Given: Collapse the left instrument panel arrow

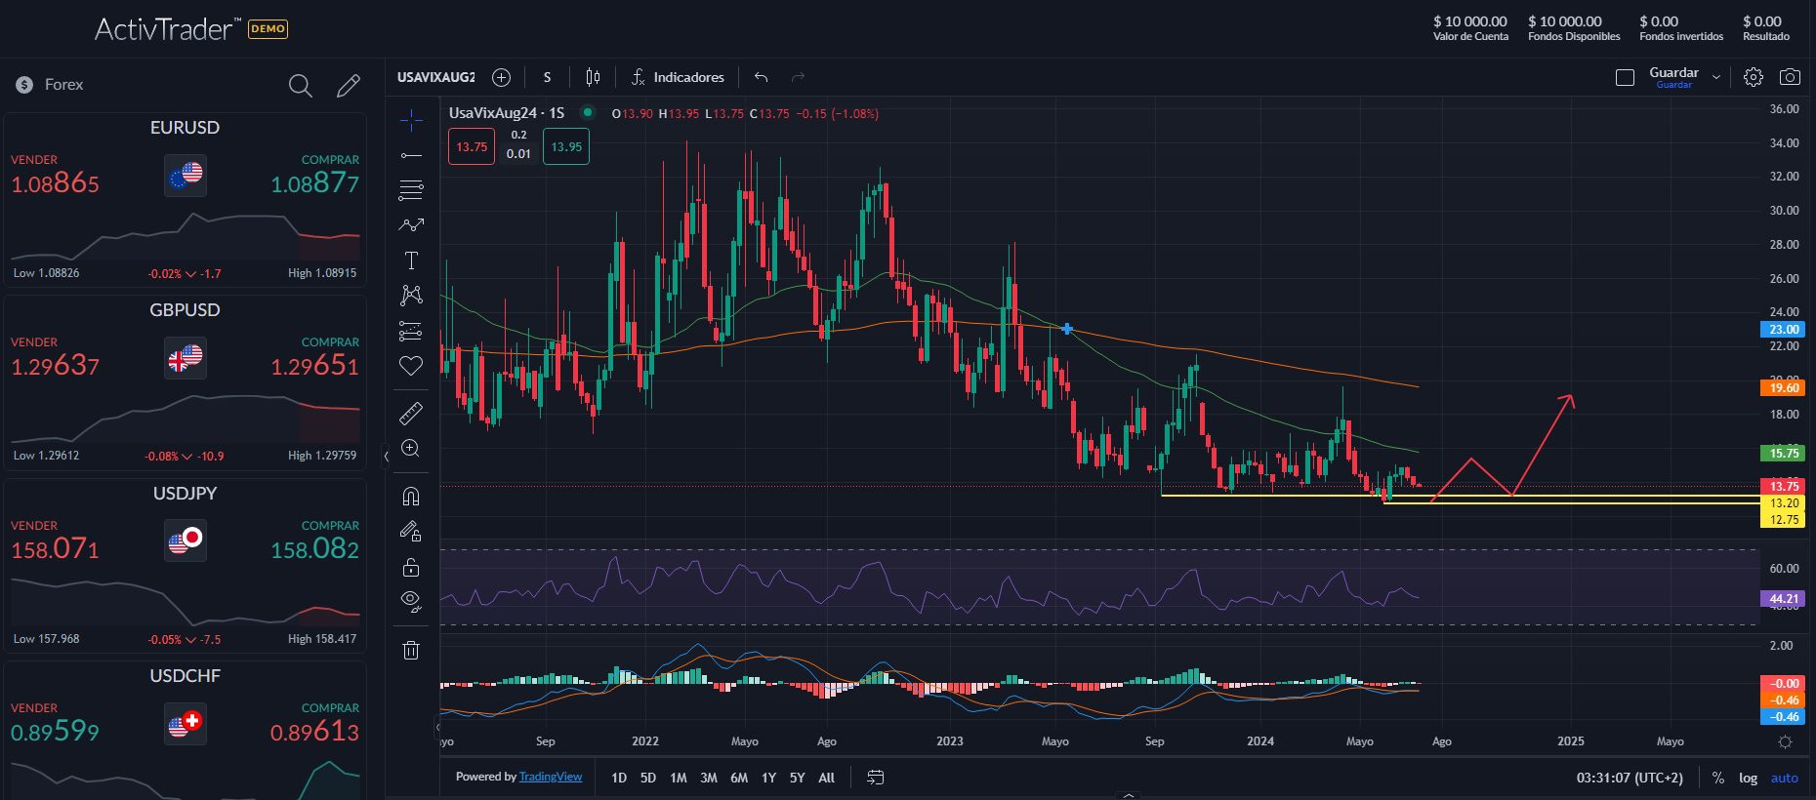Looking at the screenshot, I should pos(386,456).
